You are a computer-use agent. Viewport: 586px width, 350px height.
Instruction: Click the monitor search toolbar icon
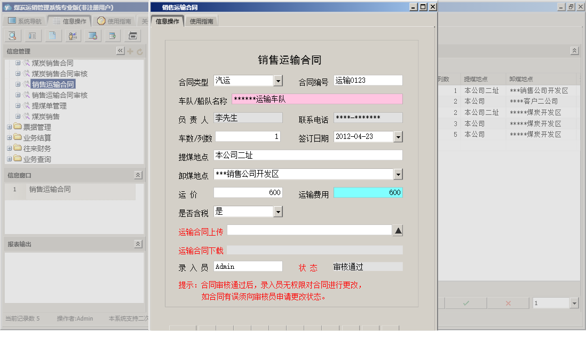[92, 36]
